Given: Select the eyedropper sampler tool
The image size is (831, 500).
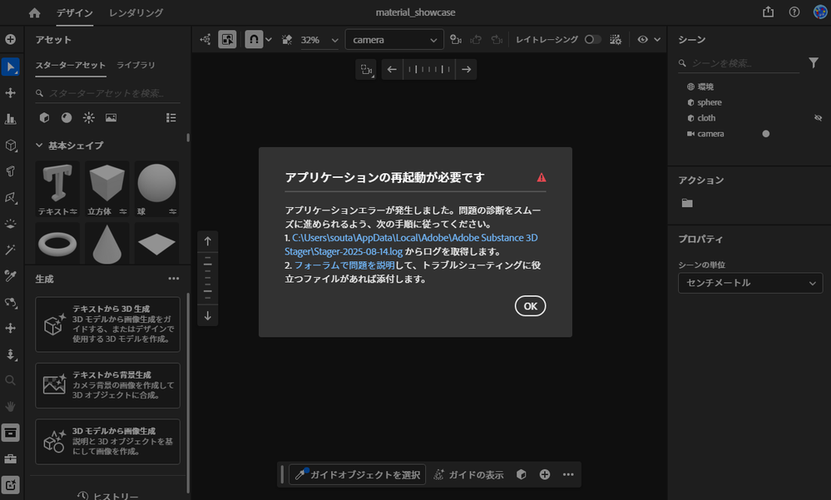Looking at the screenshot, I should tap(10, 275).
